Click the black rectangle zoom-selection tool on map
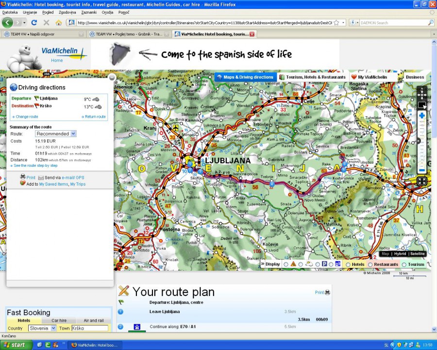The image size is (437, 350). pos(422,105)
